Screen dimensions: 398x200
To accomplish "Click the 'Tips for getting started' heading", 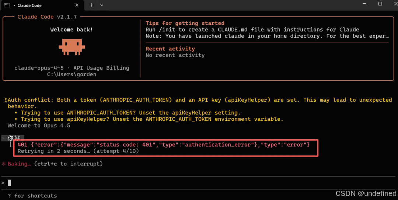I will (185, 23).
